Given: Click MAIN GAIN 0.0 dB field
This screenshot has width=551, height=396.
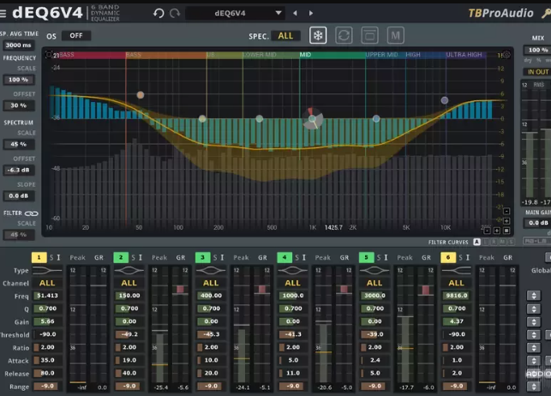Looking at the screenshot, I should 538,223.
